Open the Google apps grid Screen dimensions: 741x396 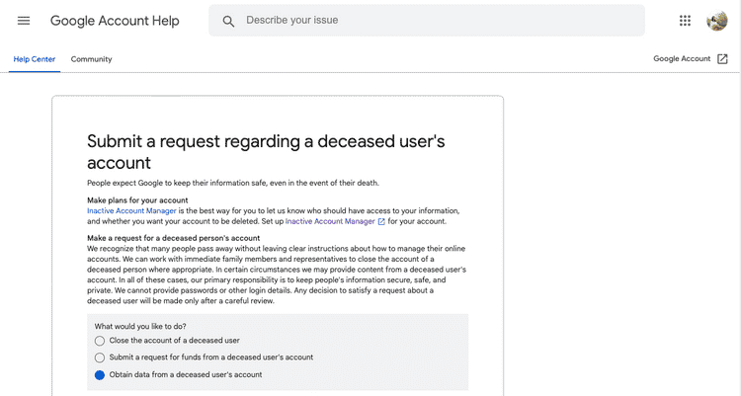pos(685,21)
